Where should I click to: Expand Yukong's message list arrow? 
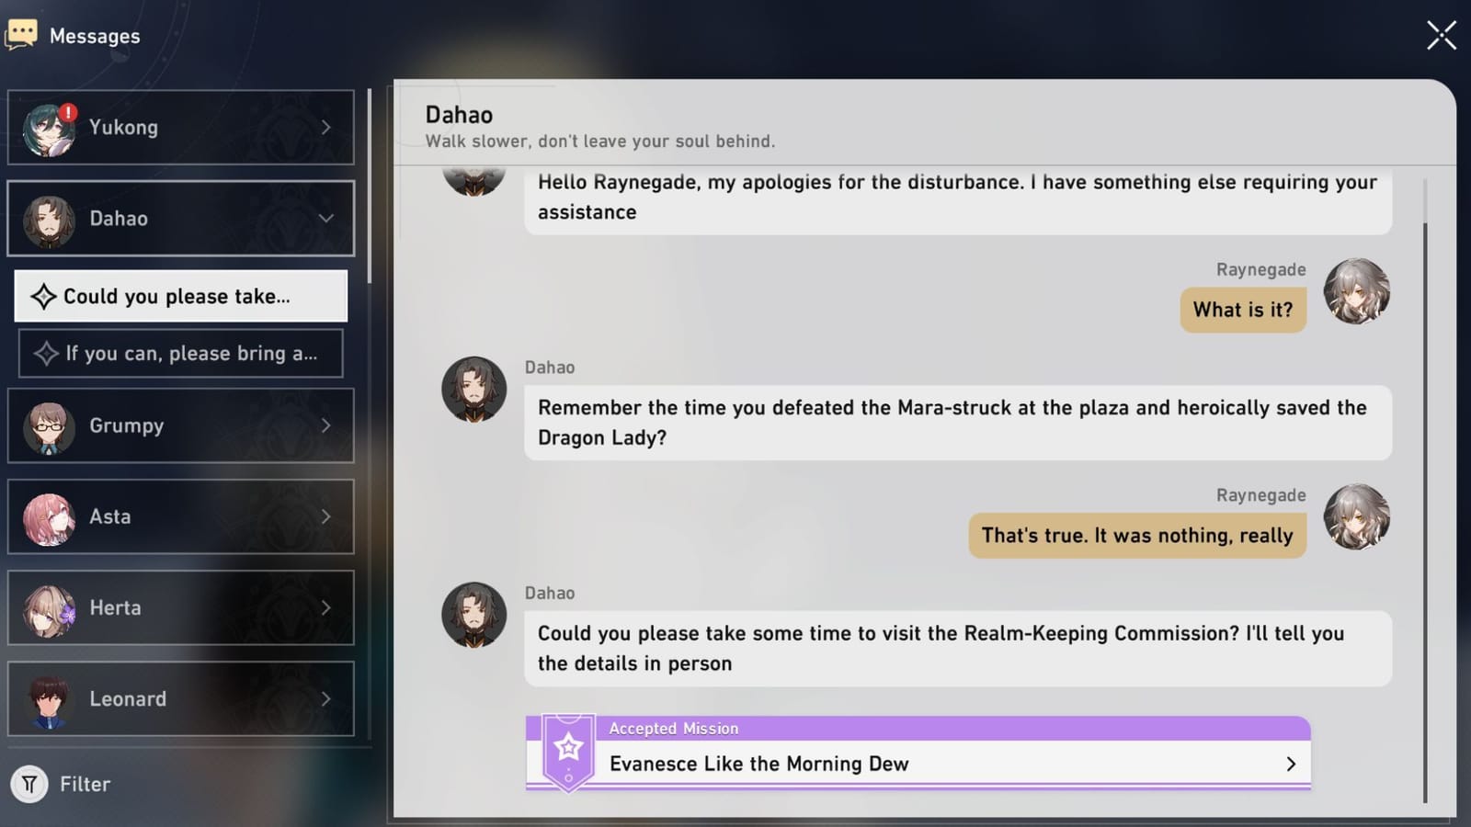tap(325, 128)
